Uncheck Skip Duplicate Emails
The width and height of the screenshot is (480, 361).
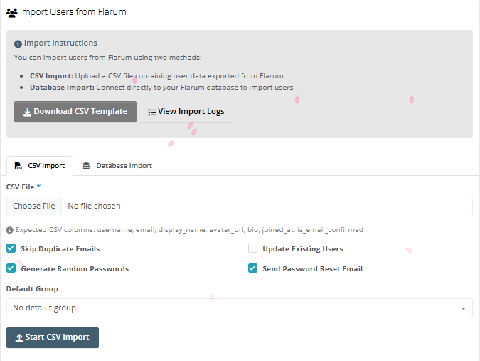11,248
